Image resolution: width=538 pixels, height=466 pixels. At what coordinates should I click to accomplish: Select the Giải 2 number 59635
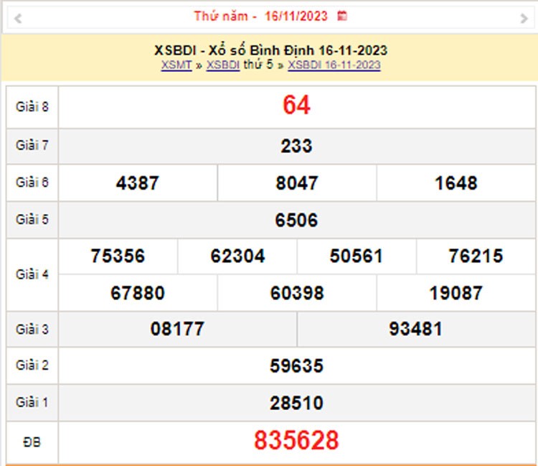pyautogui.click(x=296, y=366)
